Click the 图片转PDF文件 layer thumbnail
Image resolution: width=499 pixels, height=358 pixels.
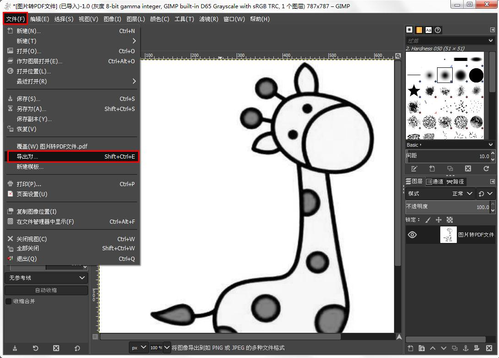[448, 235]
